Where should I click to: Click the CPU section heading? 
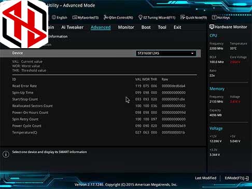coord(213,36)
